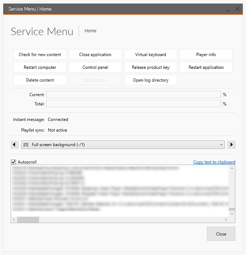Select Release product key
The width and height of the screenshot is (246, 255).
[x=150, y=67]
